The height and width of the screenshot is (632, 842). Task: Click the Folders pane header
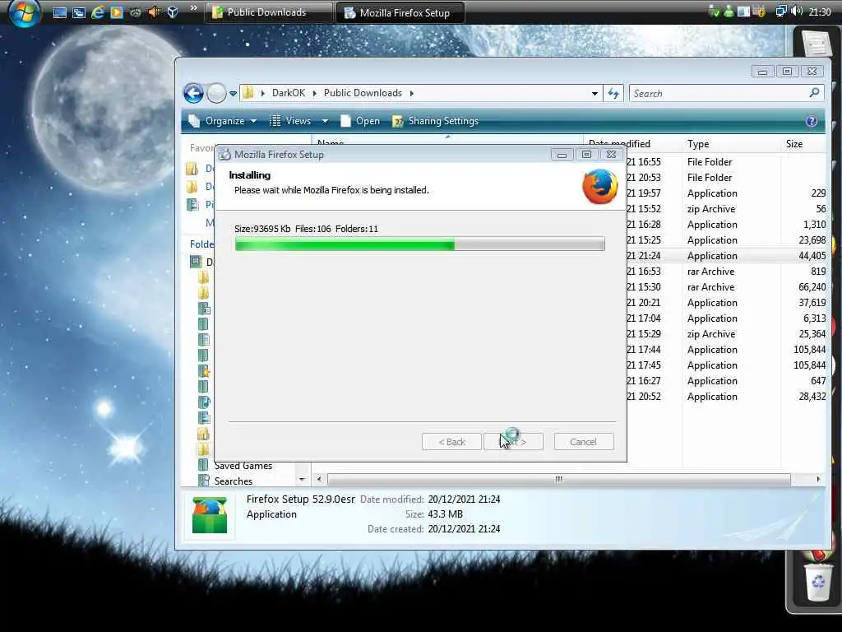point(202,244)
